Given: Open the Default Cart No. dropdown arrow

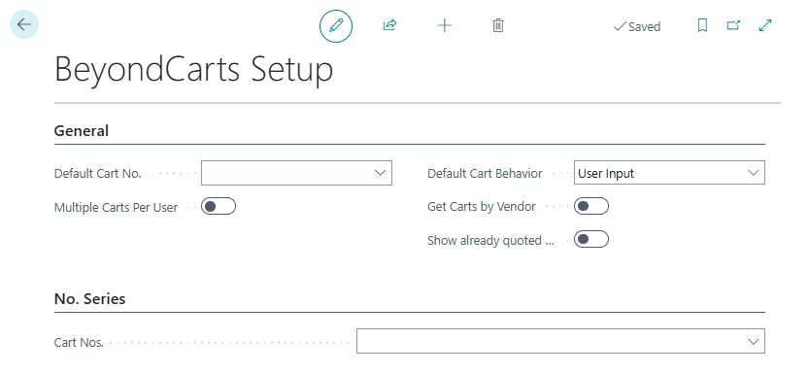Looking at the screenshot, I should [381, 173].
